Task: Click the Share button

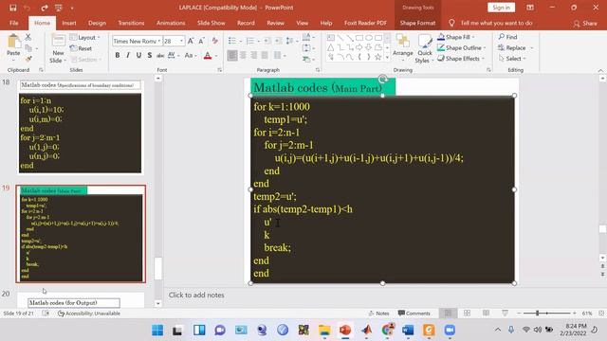Action: tap(585, 23)
